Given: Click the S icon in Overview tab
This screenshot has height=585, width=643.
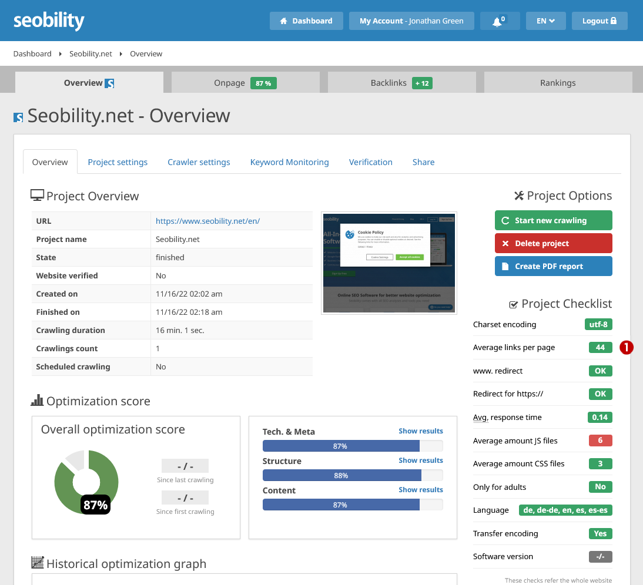Looking at the screenshot, I should [x=109, y=83].
